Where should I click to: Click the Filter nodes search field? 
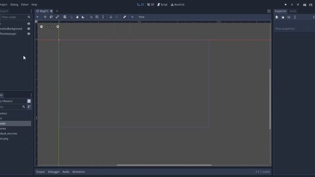16,17
